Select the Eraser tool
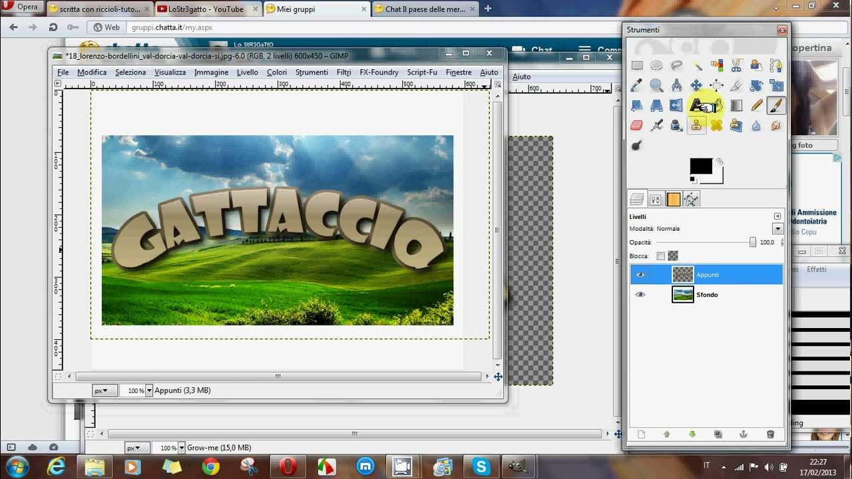 tap(637, 125)
